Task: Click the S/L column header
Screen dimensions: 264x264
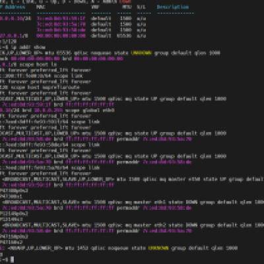Action: (141, 7)
